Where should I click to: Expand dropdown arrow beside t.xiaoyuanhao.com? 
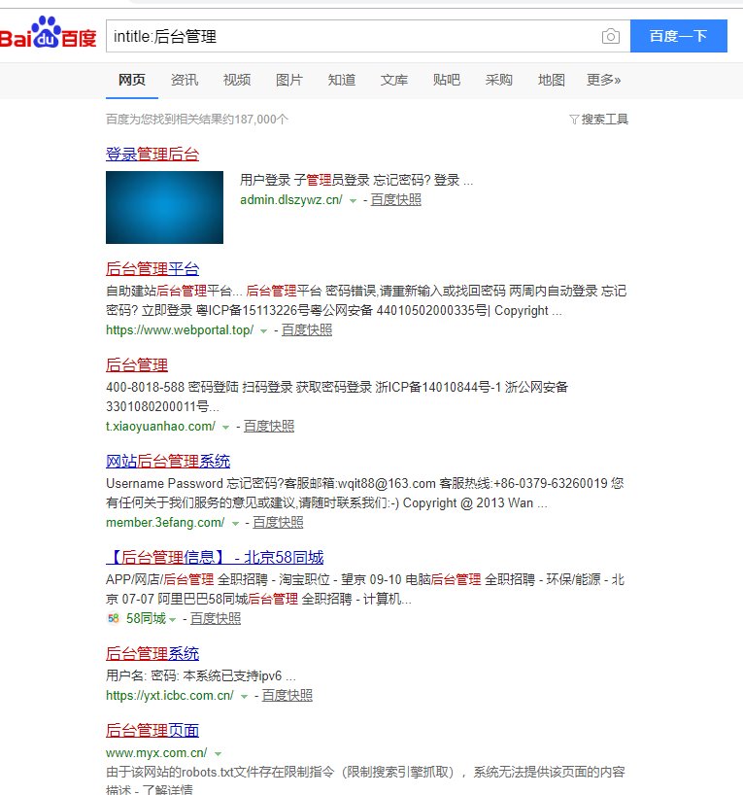[225, 428]
